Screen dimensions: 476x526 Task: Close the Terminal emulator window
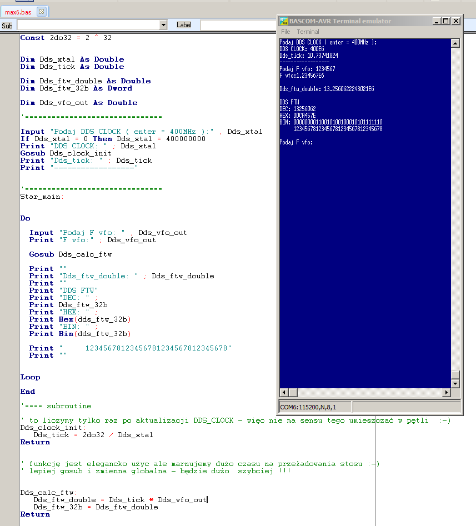456,21
